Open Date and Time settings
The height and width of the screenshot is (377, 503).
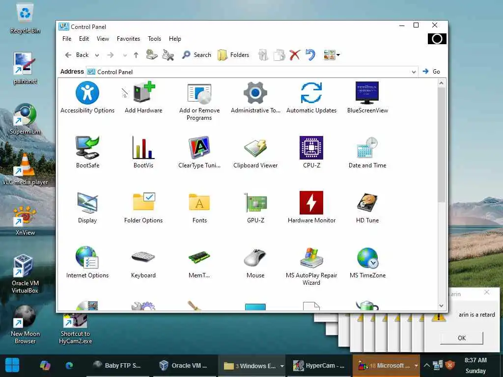367,152
